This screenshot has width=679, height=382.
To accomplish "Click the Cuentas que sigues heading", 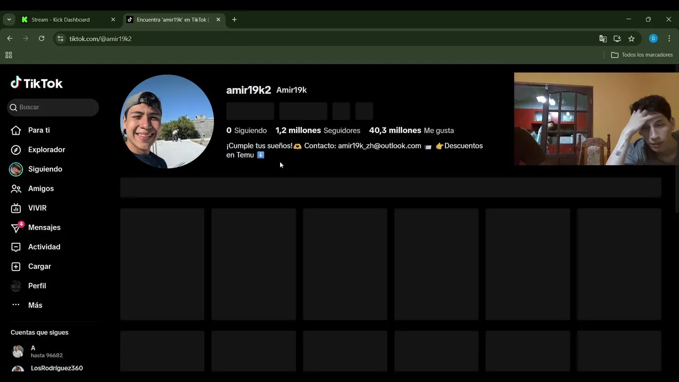I will [39, 333].
